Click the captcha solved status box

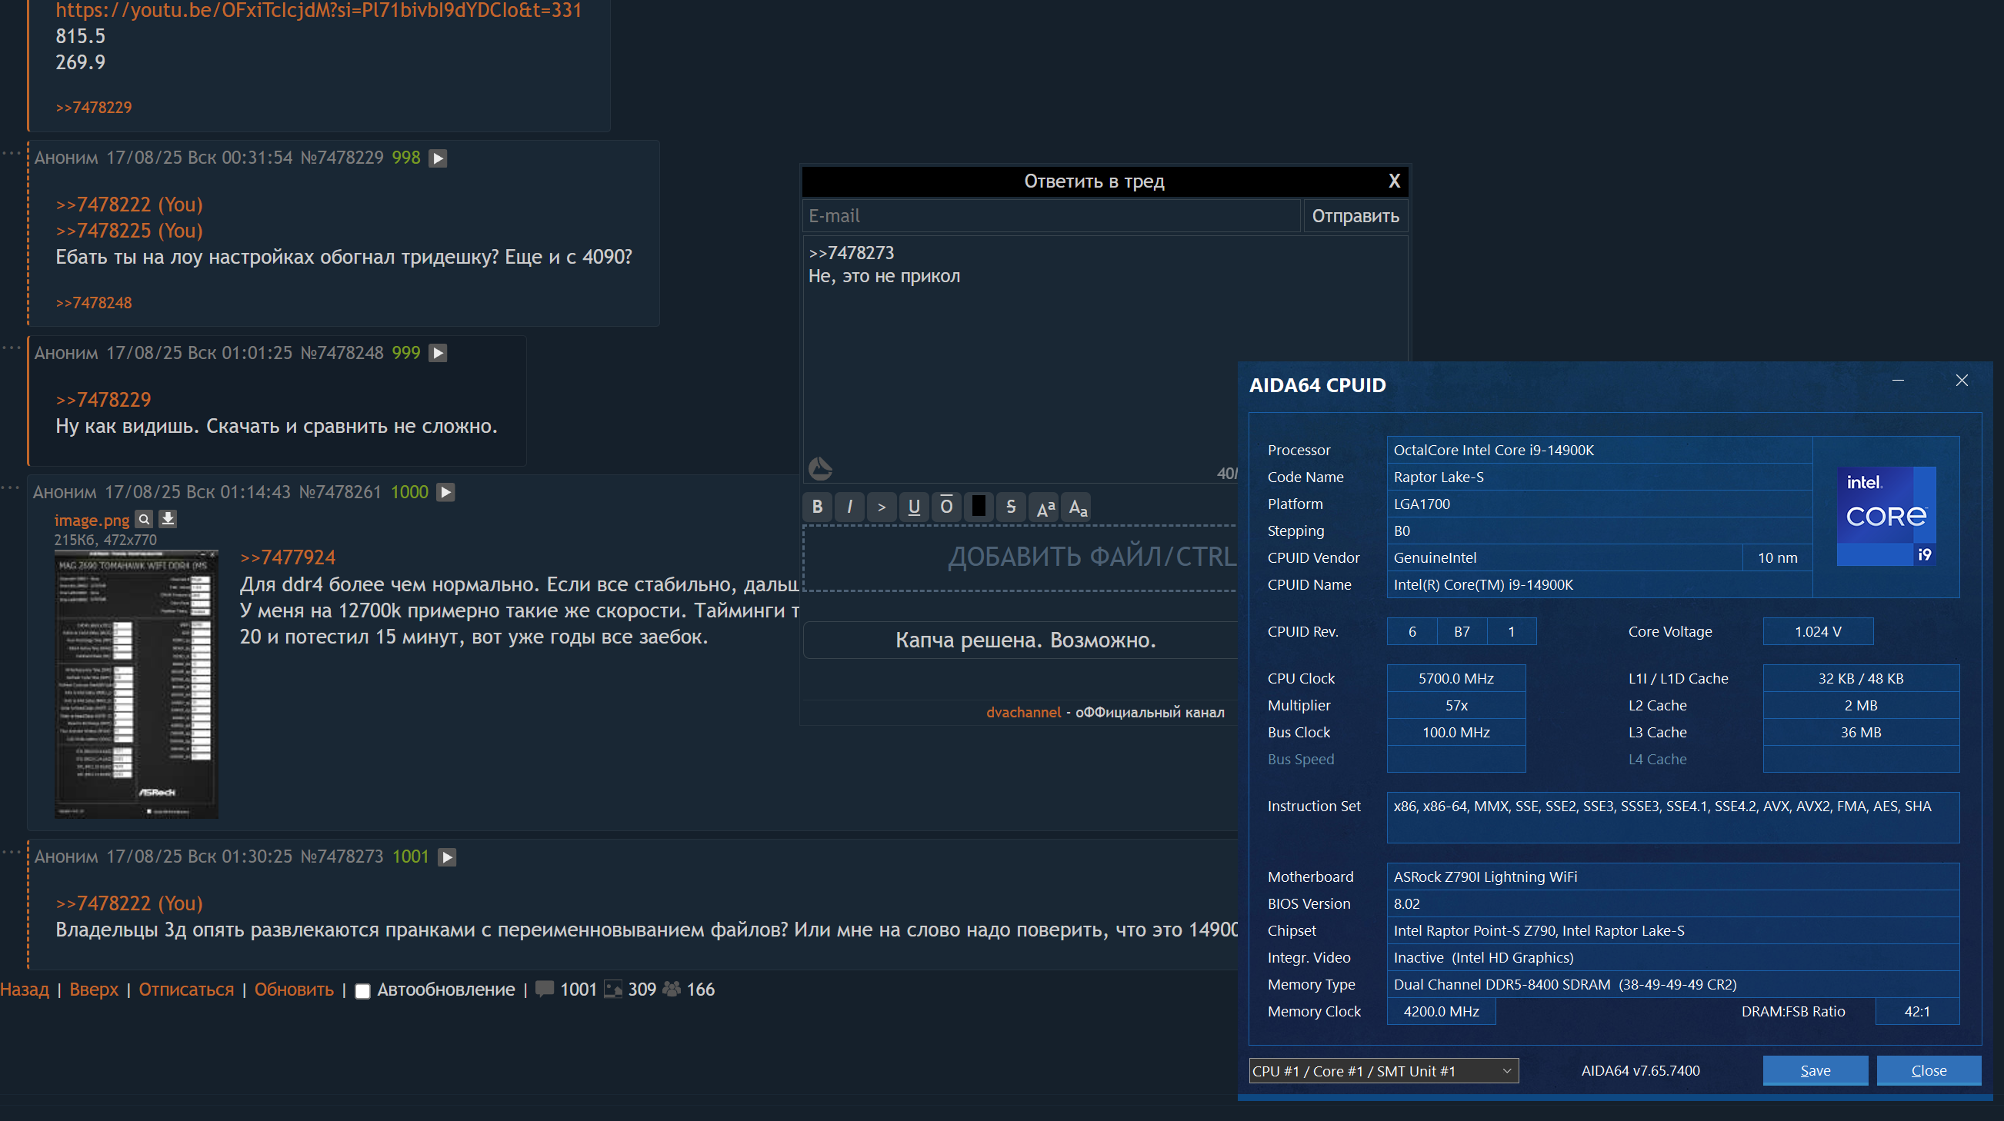point(1021,640)
